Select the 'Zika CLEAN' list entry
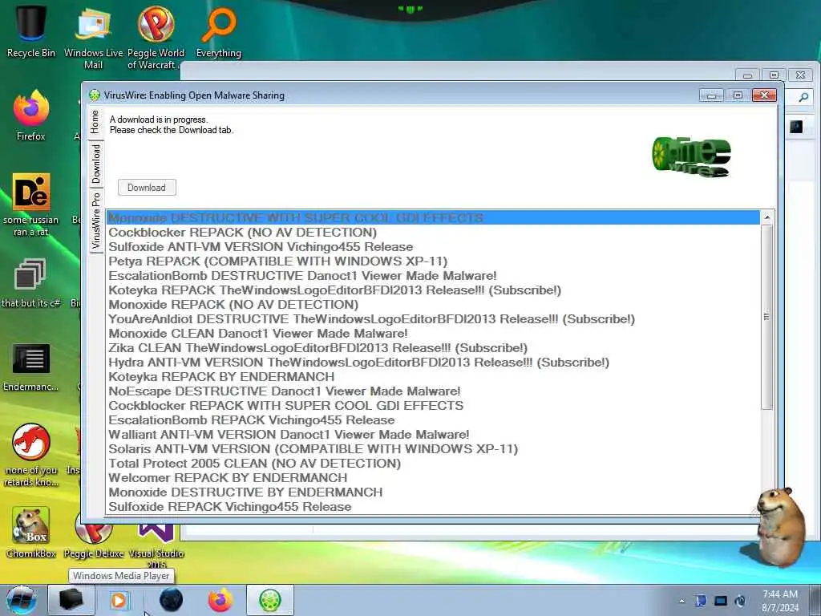821x616 pixels. coord(432,348)
